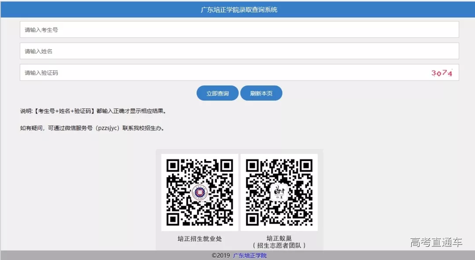Click the 3074 captcha image

coord(442,73)
